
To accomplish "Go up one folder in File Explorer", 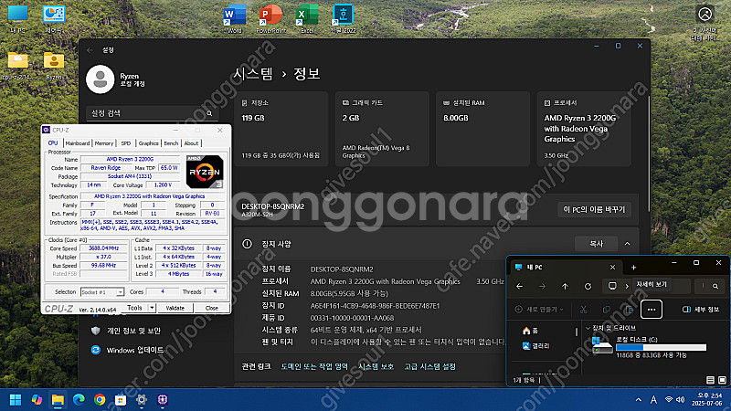I will tap(565, 286).
